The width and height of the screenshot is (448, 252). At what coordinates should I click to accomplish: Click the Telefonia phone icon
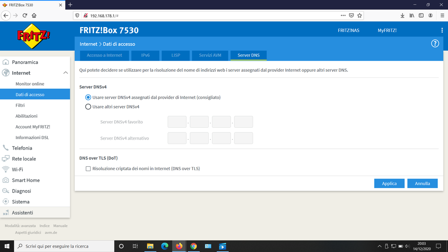(6, 148)
